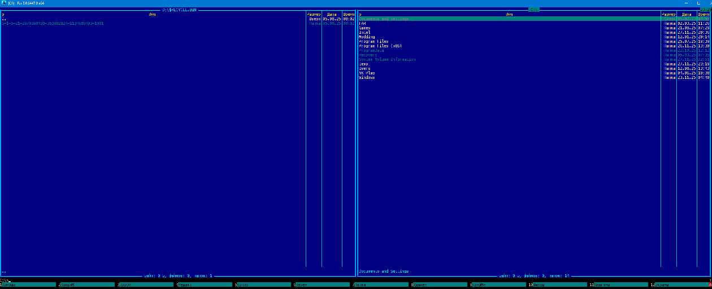
Task: Click the 'Дата' column header in left panel
Action: [x=332, y=15]
